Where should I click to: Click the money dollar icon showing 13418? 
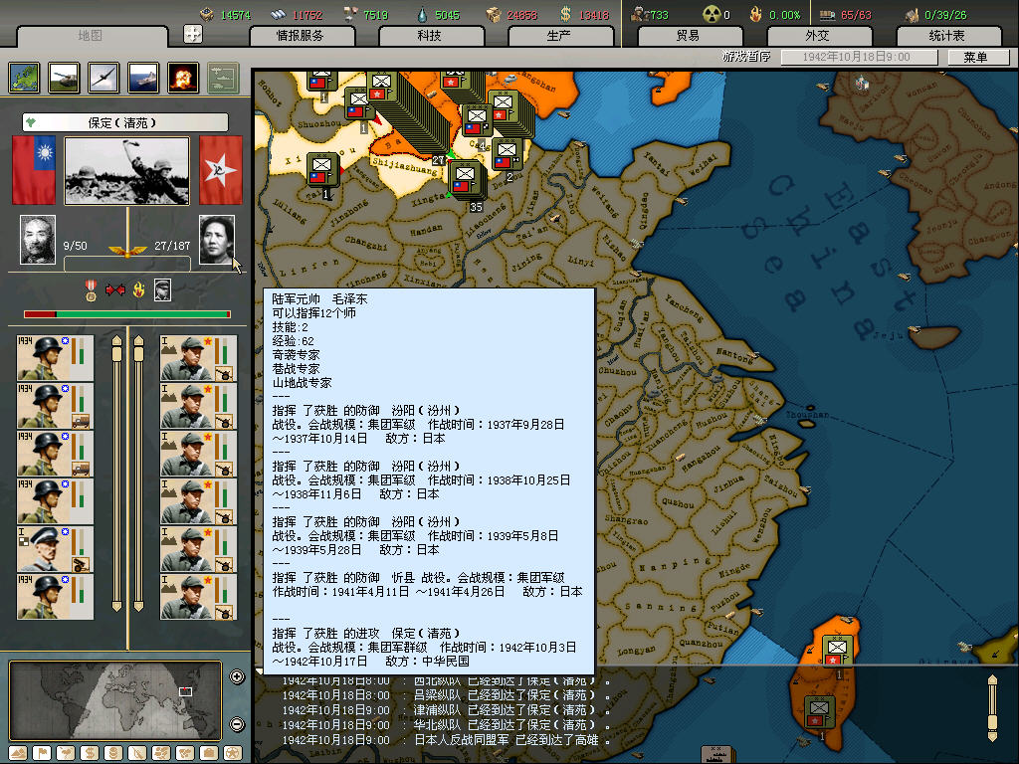click(565, 14)
